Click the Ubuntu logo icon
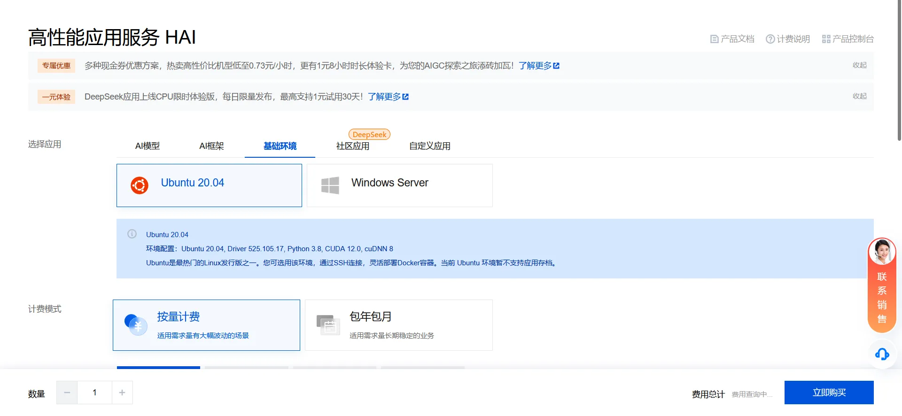 click(x=140, y=185)
